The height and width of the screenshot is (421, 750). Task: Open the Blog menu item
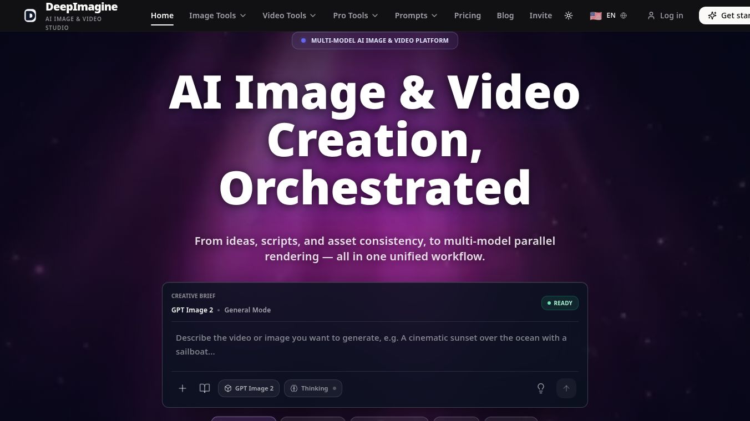(x=505, y=16)
